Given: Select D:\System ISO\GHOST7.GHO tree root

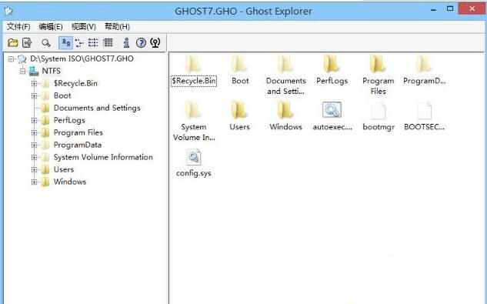Looking at the screenshot, I should point(82,58).
